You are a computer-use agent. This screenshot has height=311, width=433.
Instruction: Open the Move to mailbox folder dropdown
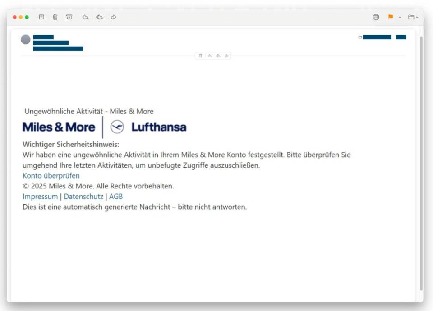[x=413, y=17]
